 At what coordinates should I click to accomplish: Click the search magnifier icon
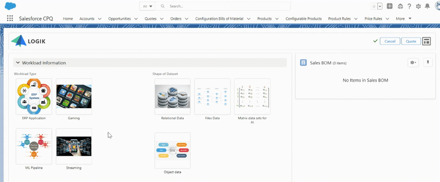coord(162,6)
